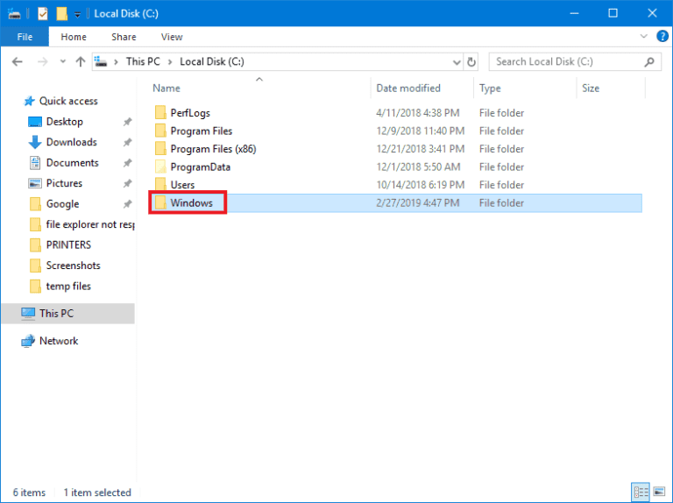Click the Windows folder date 2/27/2019 4:47 PM

pyautogui.click(x=418, y=203)
